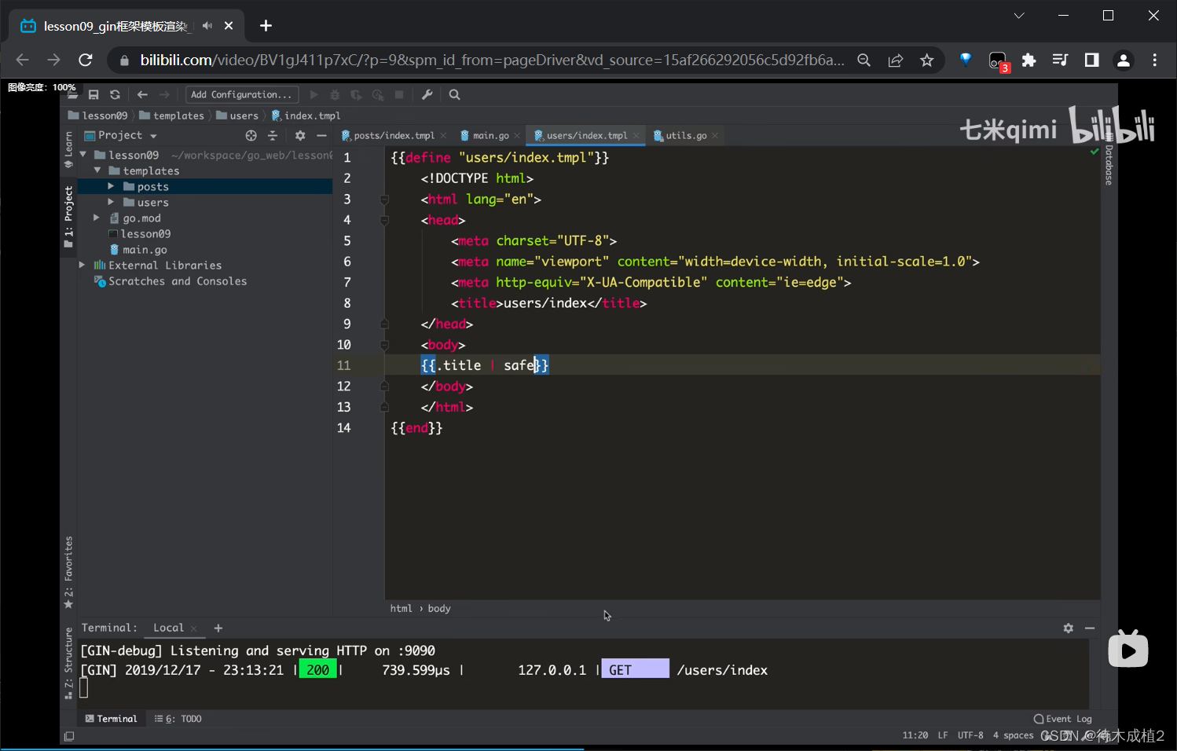Fold the head tag on line 4
Image resolution: width=1177 pixels, height=751 pixels.
[384, 221]
